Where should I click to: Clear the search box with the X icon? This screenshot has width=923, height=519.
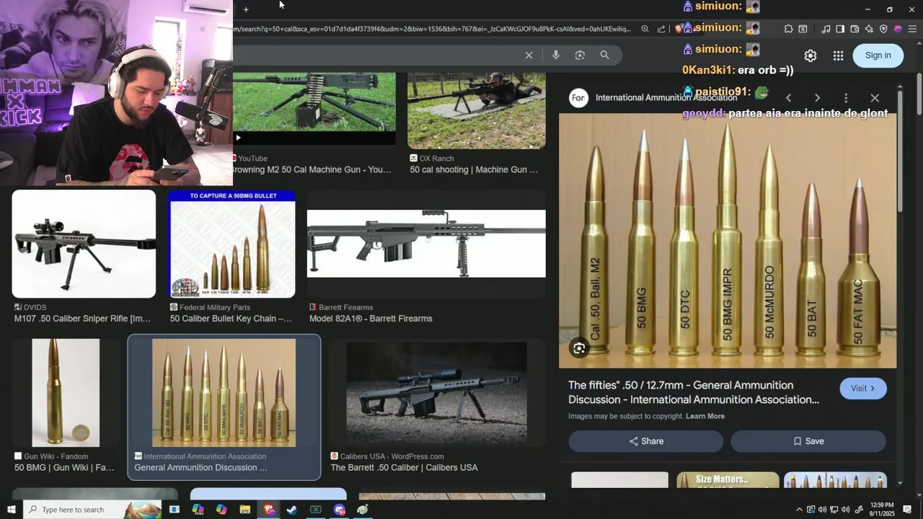[529, 55]
